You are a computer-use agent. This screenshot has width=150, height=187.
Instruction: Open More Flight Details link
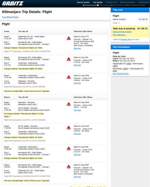coord(121,74)
